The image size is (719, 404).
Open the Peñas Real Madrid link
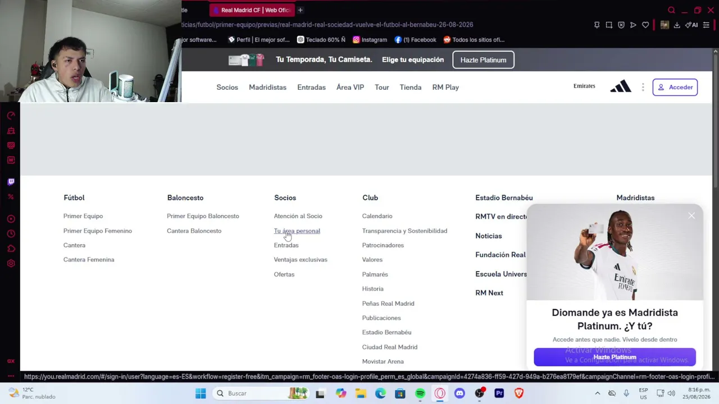pyautogui.click(x=388, y=304)
